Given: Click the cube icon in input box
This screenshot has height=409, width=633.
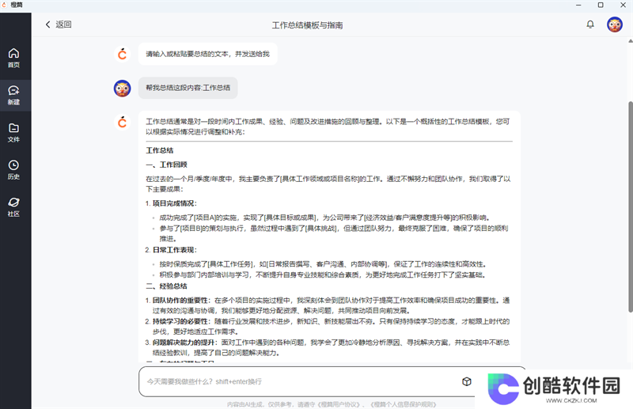Looking at the screenshot, I should point(467,381).
